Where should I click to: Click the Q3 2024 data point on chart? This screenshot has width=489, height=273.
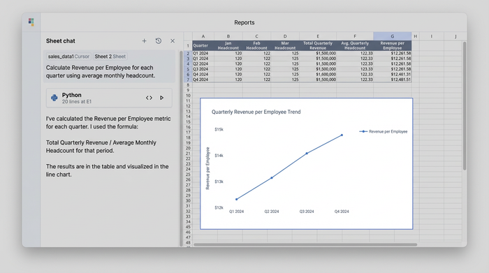(307, 153)
